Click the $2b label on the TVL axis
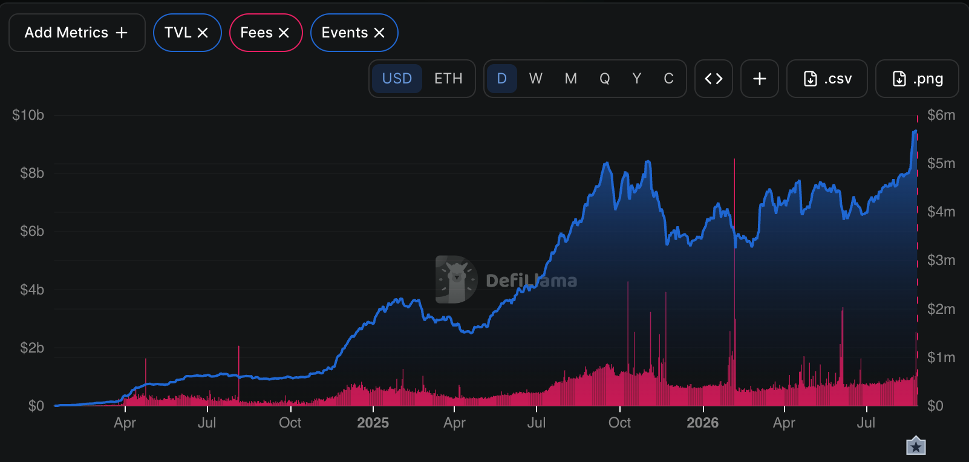 [32, 348]
